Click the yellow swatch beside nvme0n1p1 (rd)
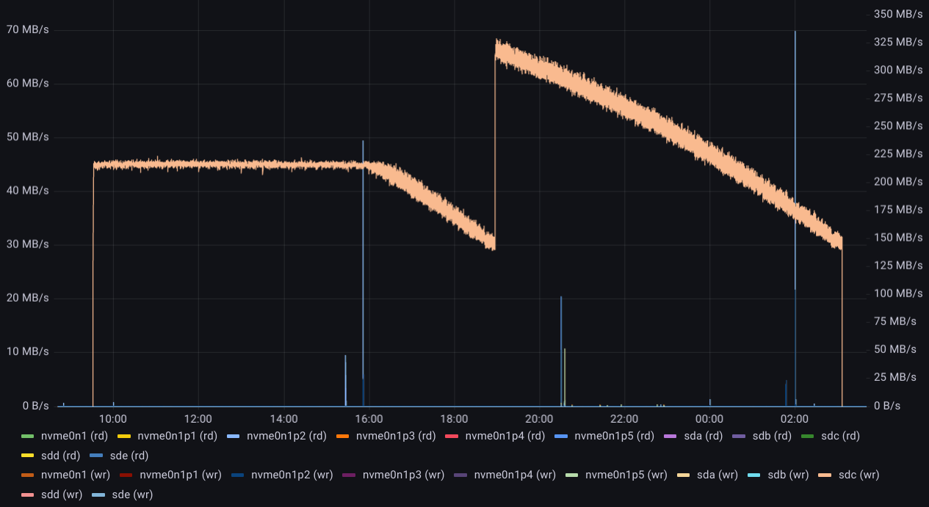Screen dimensions: 929x507 click(x=124, y=437)
